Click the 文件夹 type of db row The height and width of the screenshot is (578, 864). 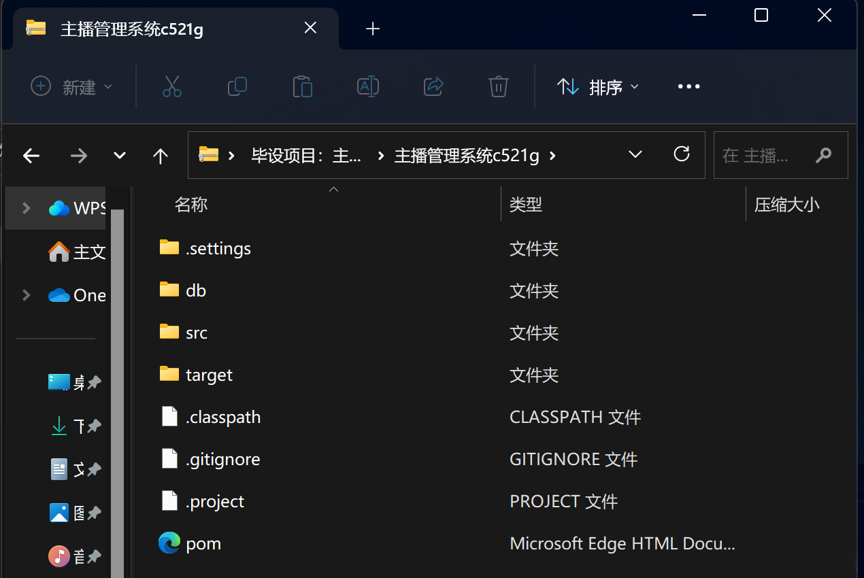pyautogui.click(x=534, y=290)
